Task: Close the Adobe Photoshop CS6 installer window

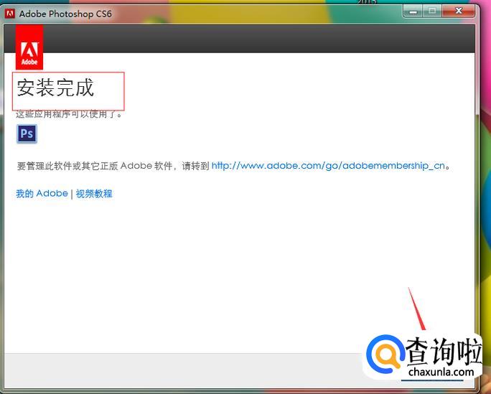Action: point(459,11)
